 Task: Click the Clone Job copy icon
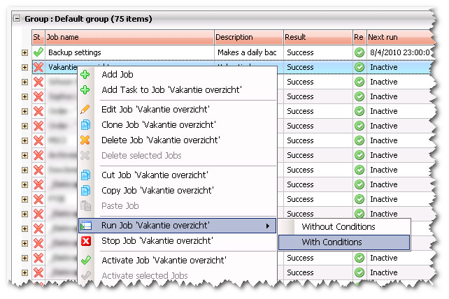[x=85, y=126]
